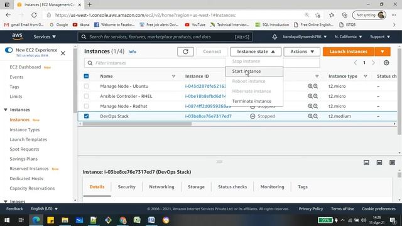Click zoom-out icon for Ansible Controller - RHEL row

click(x=315, y=96)
